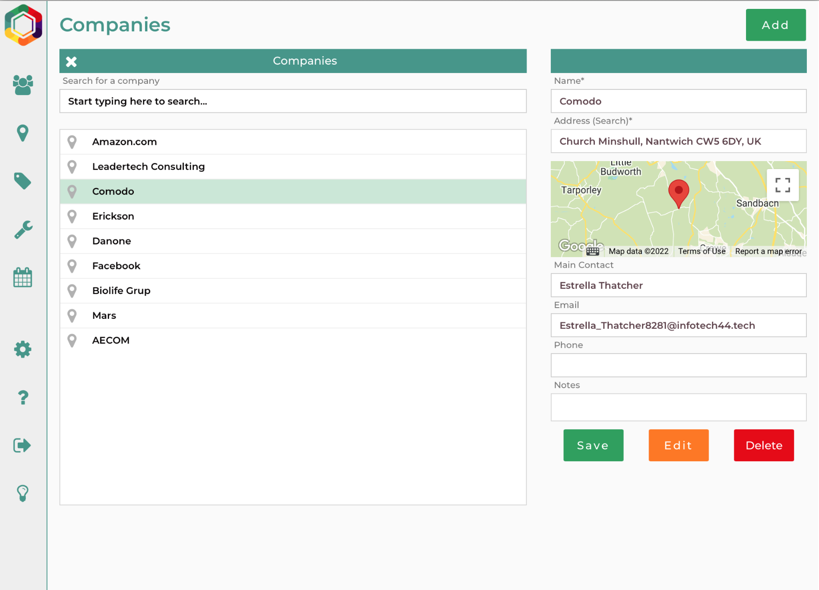Click the pin icon next to Facebook

(x=72, y=266)
